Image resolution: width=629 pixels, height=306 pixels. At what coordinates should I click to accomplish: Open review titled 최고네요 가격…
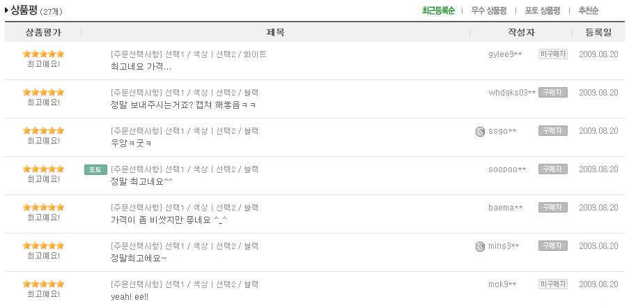pyautogui.click(x=141, y=67)
